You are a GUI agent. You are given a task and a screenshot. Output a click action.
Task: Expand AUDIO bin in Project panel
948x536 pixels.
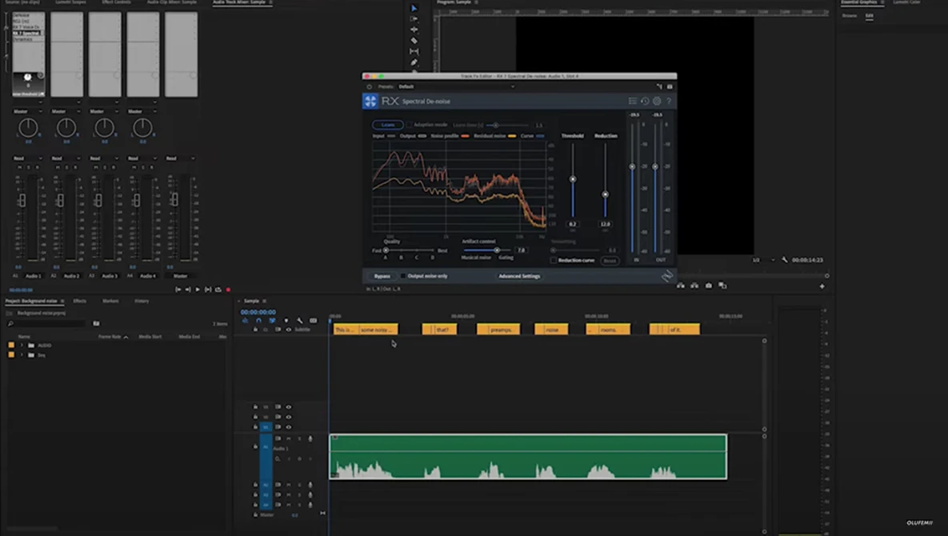pos(22,345)
